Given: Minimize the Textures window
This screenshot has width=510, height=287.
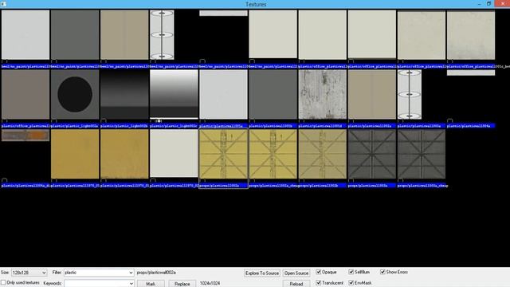Looking at the screenshot, I should [x=480, y=3].
